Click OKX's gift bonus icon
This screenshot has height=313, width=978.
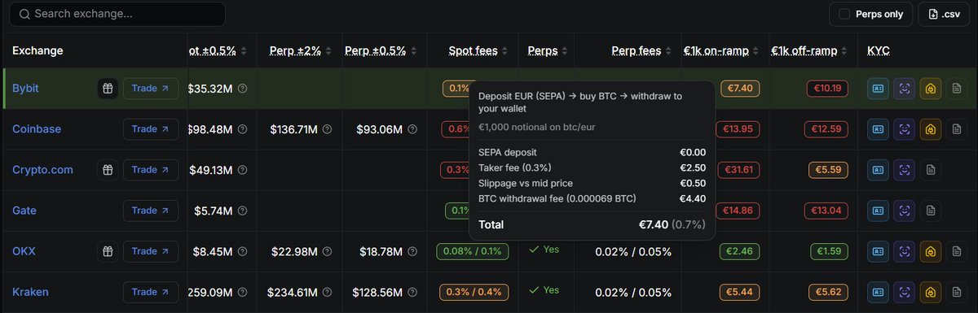pyautogui.click(x=108, y=251)
